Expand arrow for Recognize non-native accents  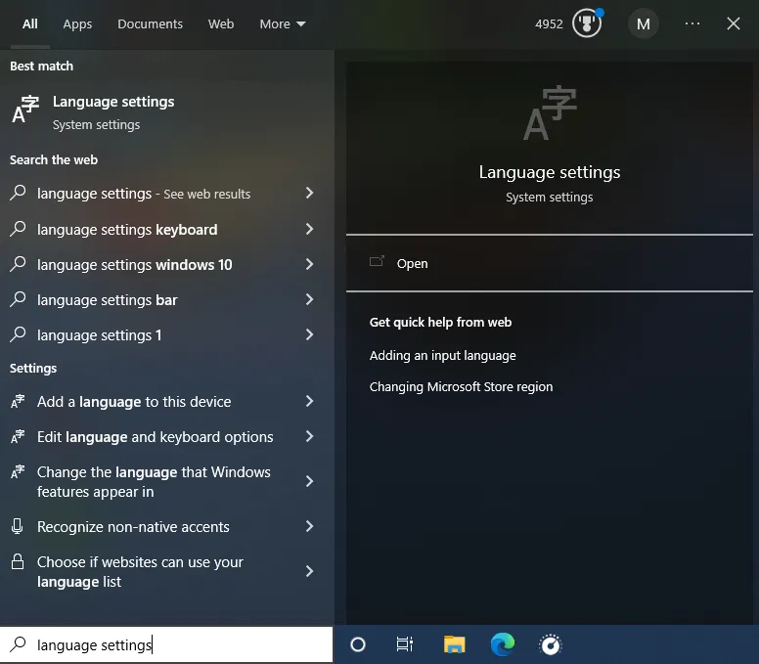310,526
